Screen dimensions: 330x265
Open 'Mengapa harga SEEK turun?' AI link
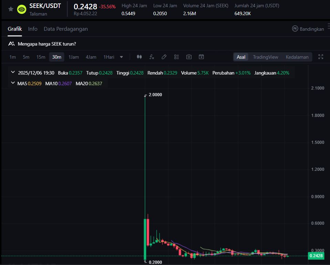coord(47,44)
